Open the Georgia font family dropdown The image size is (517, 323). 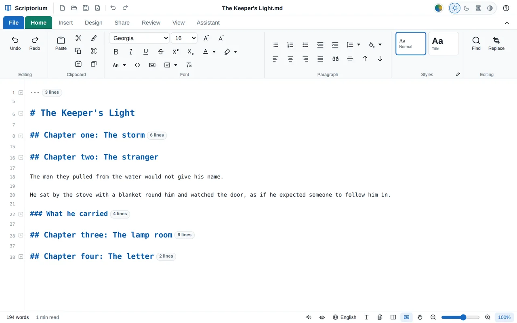point(139,38)
